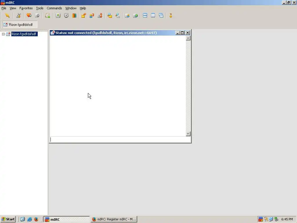297x223 pixels.
Task: Open Favorites heart icon in toolbar
Action: [29, 16]
